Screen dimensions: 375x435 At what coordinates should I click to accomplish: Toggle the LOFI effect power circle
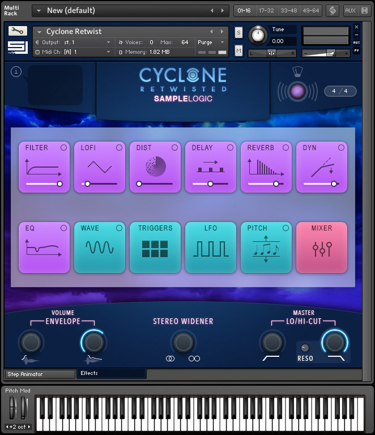pyautogui.click(x=119, y=148)
